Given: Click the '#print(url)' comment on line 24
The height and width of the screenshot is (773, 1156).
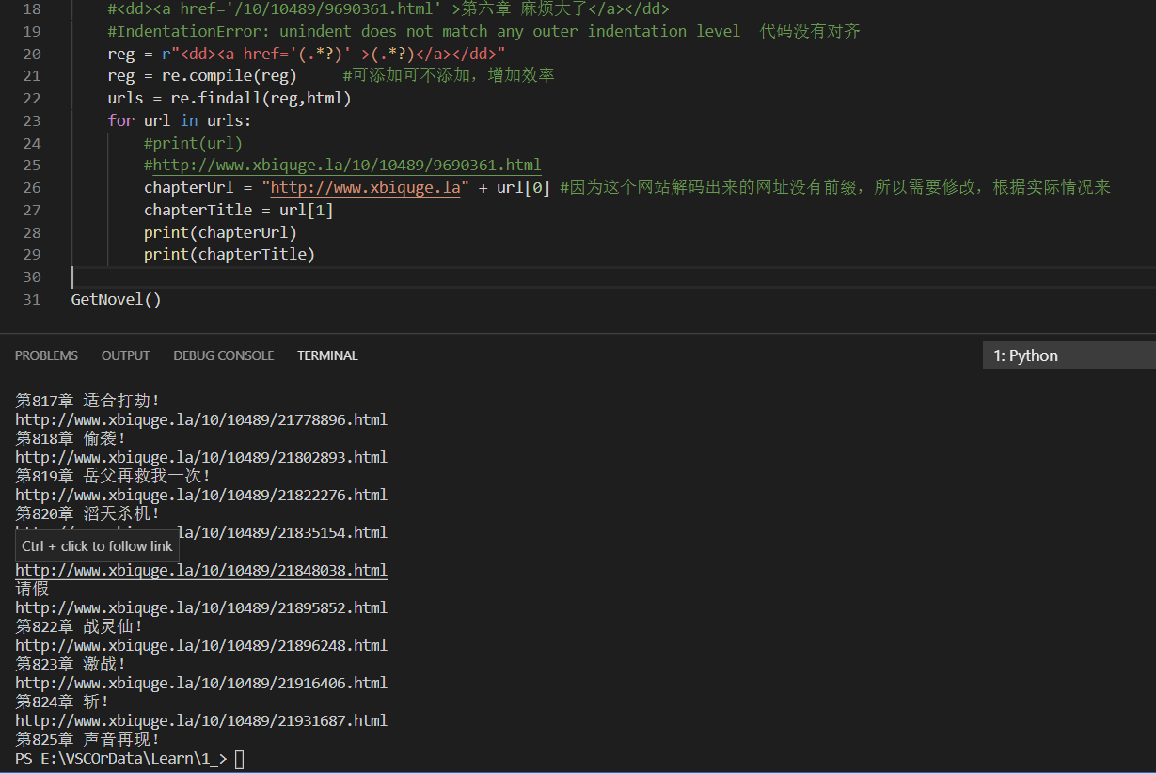Looking at the screenshot, I should (x=193, y=143).
